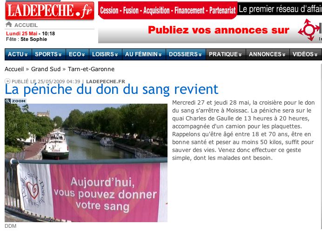Image resolution: width=322 pixels, height=231 pixels.
Task: Open the VIDÉOS menu
Action: (306, 54)
